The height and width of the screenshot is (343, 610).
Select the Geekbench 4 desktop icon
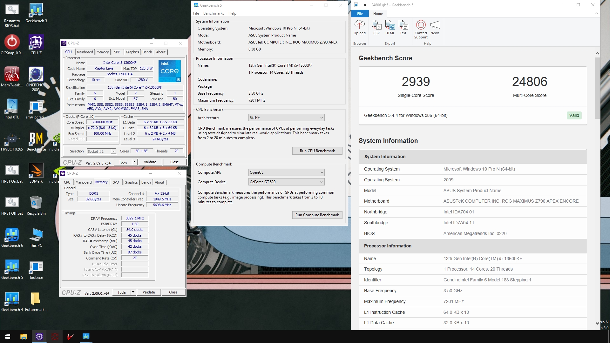[12, 301]
